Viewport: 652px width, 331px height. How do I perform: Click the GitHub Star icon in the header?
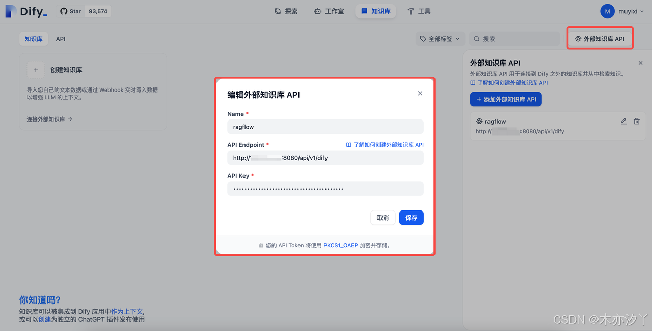pyautogui.click(x=64, y=11)
